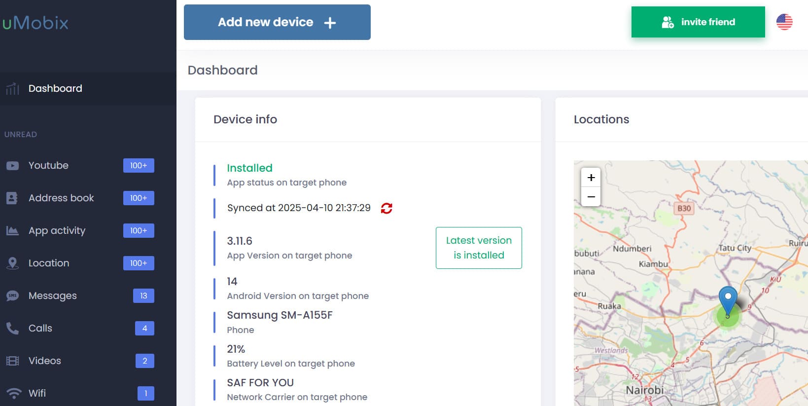This screenshot has width=808, height=406.
Task: Click Ndumberi label on the map
Action: (x=632, y=249)
